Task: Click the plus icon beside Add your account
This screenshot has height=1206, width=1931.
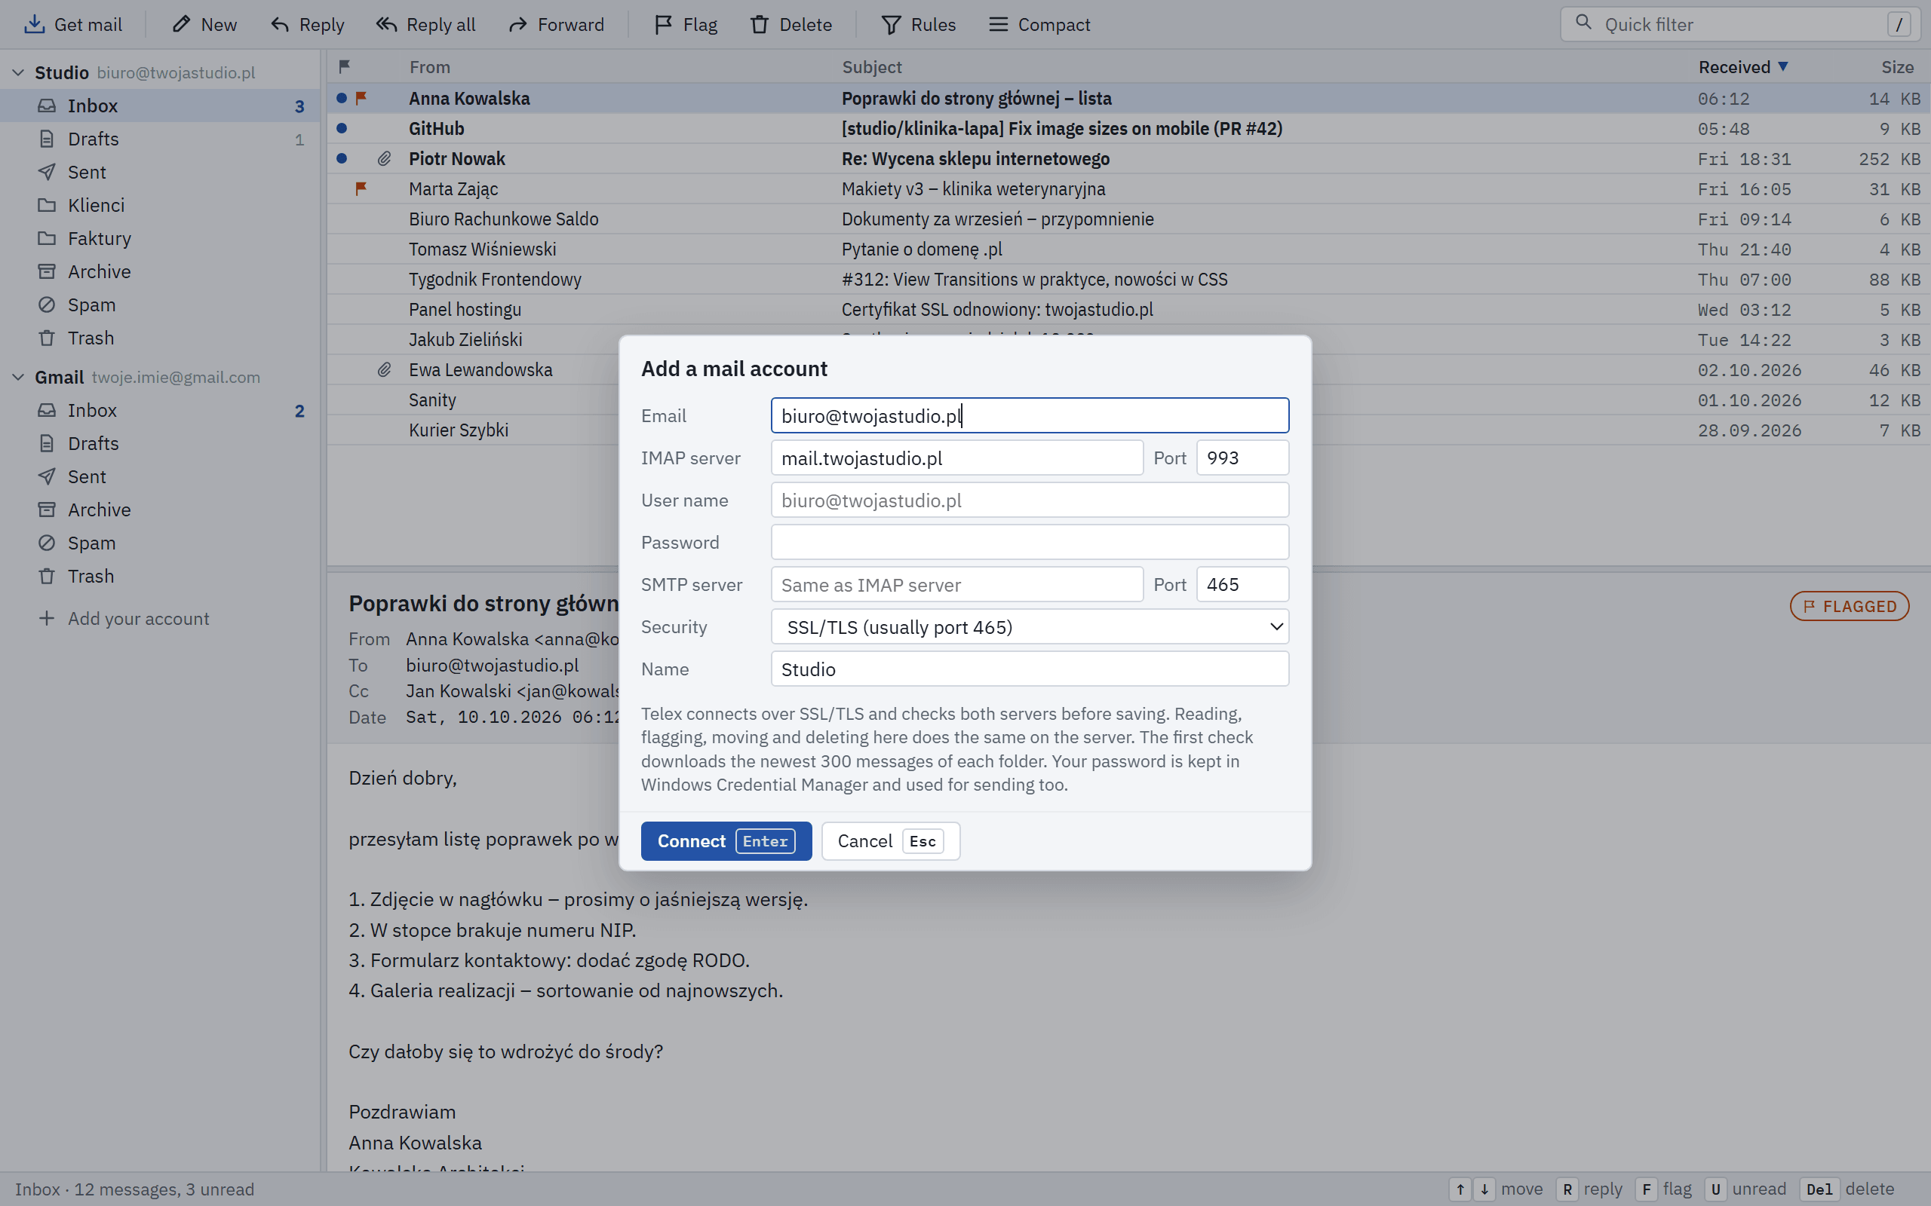Action: pyautogui.click(x=47, y=618)
